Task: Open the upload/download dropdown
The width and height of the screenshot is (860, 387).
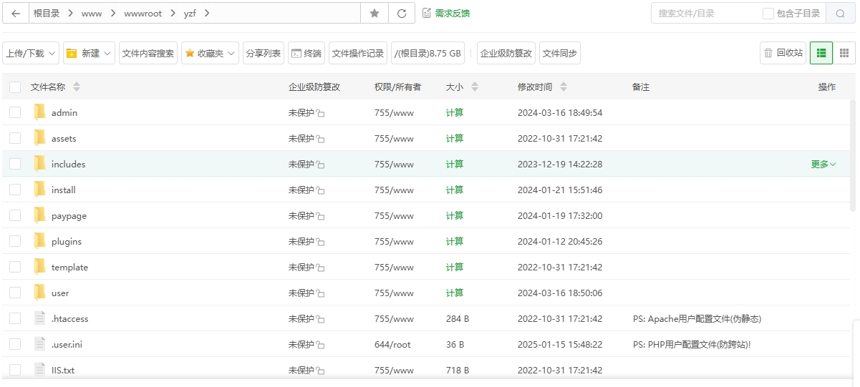Action: (x=31, y=53)
